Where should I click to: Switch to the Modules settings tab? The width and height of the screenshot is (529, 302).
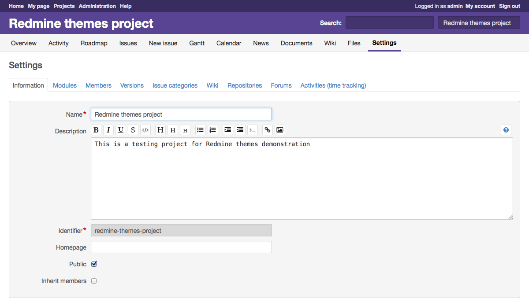click(x=65, y=85)
